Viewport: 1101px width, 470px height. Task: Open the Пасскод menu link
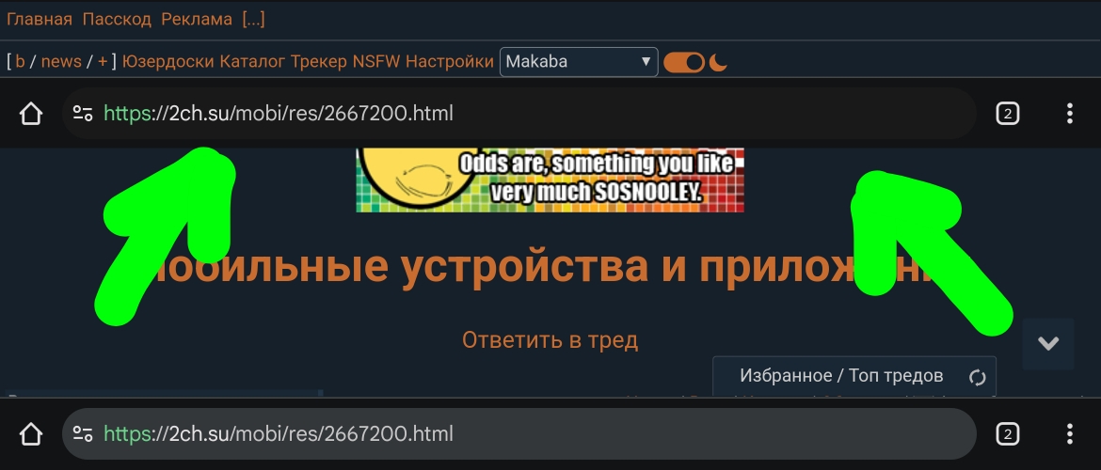pos(118,20)
